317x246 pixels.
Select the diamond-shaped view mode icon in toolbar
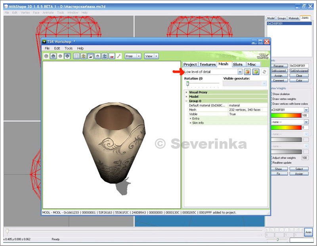[x=67, y=56]
